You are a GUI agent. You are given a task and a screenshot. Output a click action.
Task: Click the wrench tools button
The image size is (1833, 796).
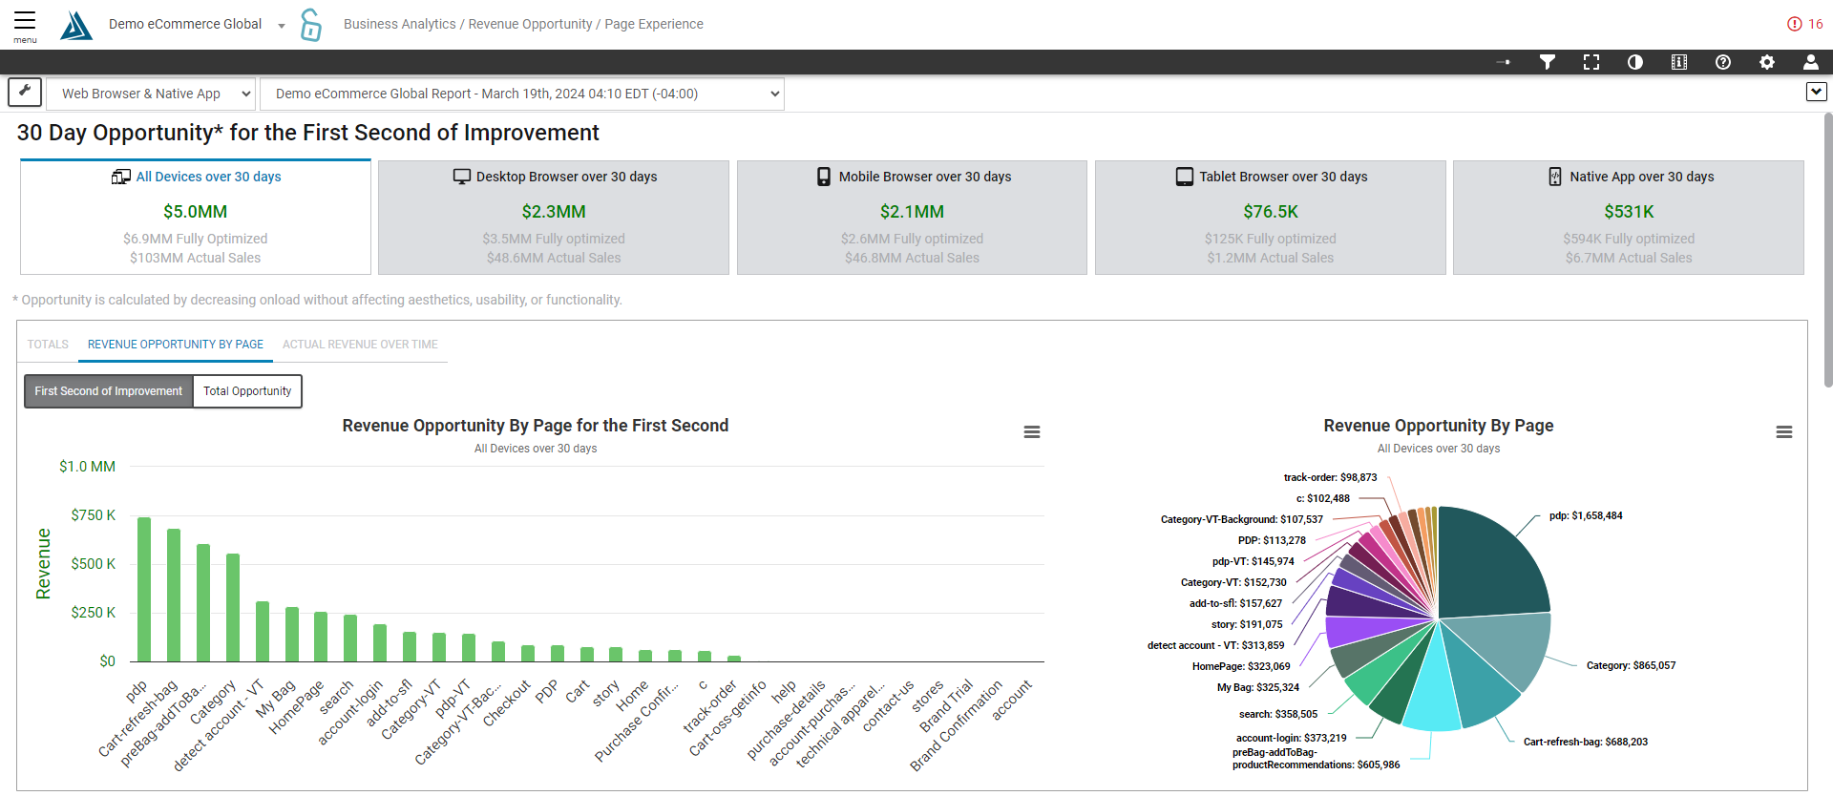(25, 93)
